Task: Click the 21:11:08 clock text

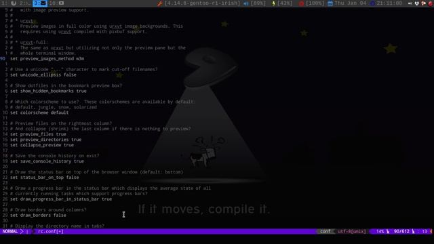Action: pos(389,3)
